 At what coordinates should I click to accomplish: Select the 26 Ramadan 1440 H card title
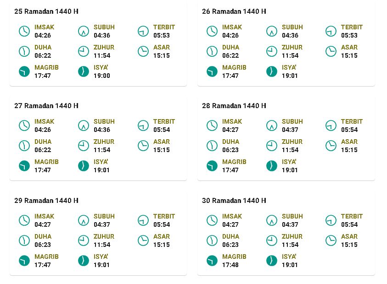click(x=234, y=11)
